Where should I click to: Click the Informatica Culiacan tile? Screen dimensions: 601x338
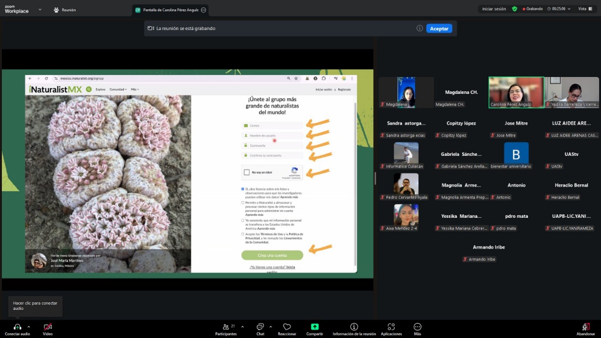coord(406,154)
